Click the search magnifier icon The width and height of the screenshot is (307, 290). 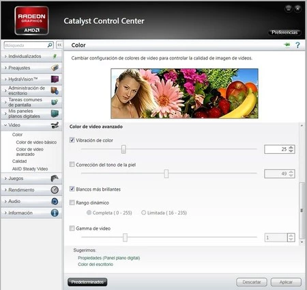coord(50,45)
